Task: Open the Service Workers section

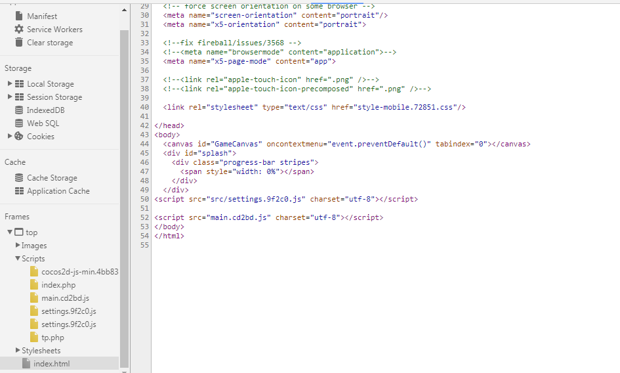Action: pos(54,30)
